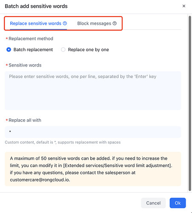This screenshot has width=192, height=213.
Task: Show help icon next to Block messages
Action: (x=115, y=23)
